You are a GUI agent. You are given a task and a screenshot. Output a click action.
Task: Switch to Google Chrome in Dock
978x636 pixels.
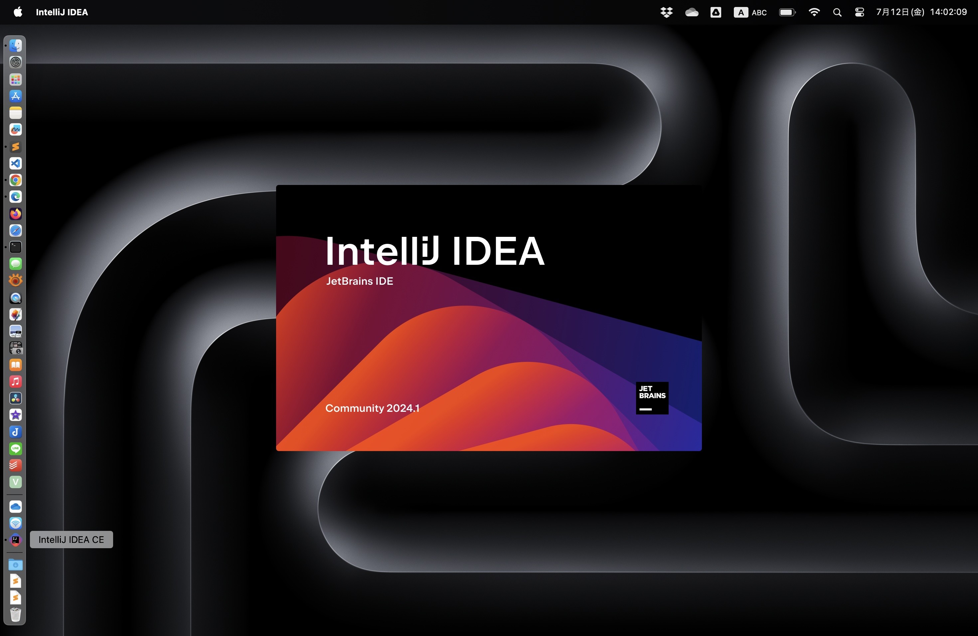point(16,180)
